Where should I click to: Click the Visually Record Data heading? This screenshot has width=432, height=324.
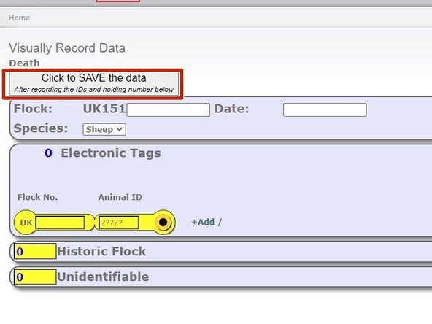[67, 48]
